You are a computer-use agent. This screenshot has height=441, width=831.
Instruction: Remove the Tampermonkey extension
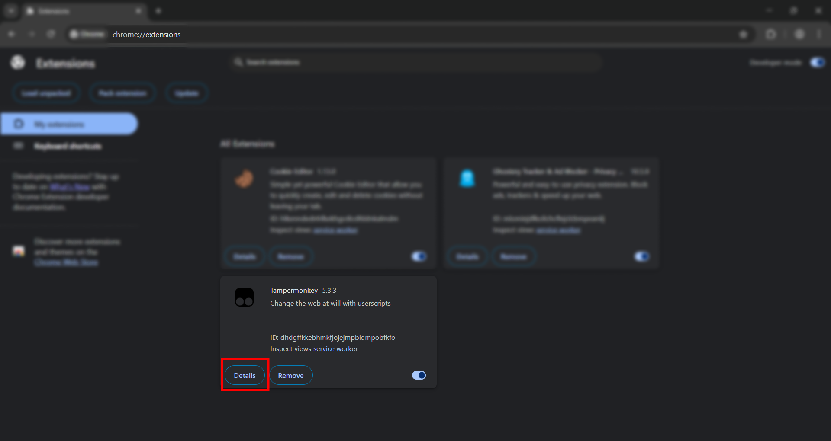[x=291, y=375]
